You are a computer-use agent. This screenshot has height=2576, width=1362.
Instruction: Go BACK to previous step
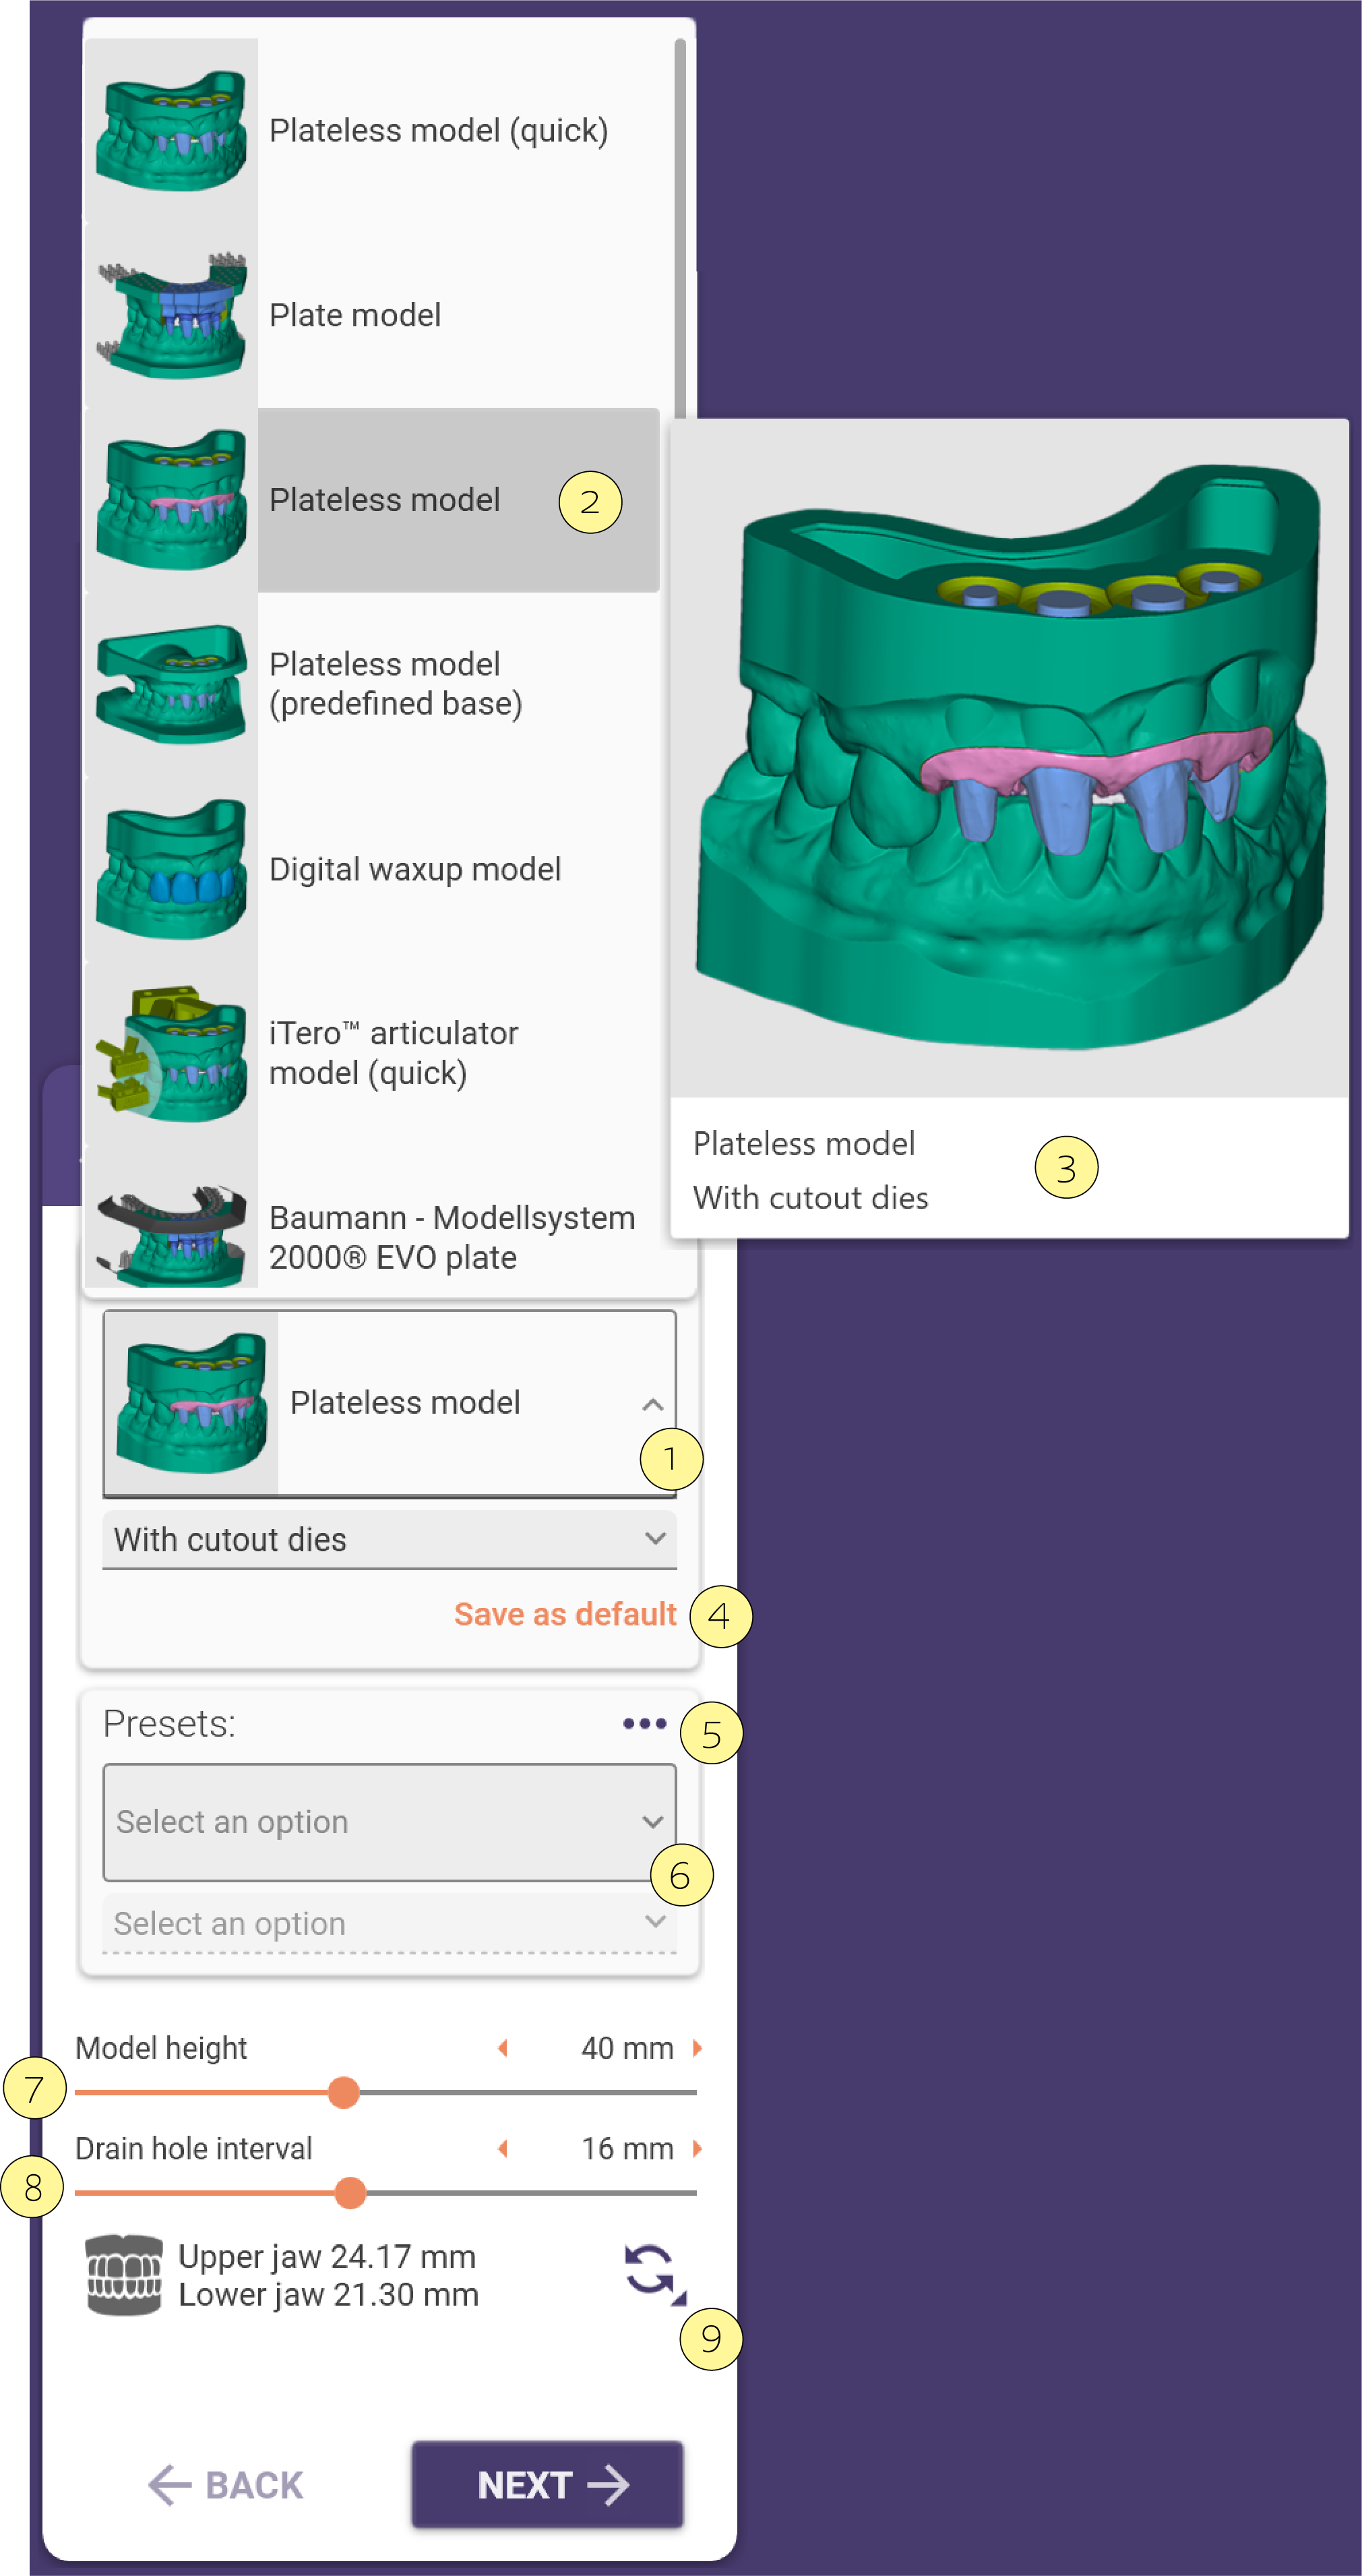pos(225,2485)
